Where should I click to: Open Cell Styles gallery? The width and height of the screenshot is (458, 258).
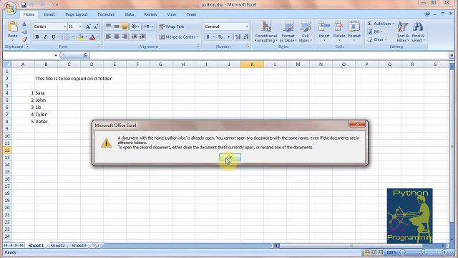point(306,32)
